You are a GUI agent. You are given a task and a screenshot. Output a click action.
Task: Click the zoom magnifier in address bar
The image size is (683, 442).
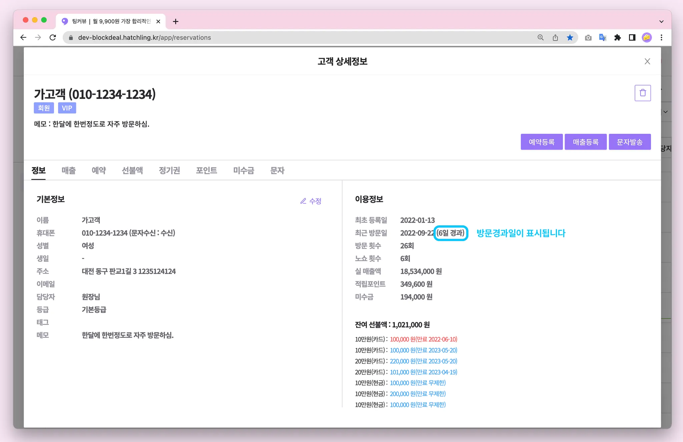pyautogui.click(x=540, y=38)
